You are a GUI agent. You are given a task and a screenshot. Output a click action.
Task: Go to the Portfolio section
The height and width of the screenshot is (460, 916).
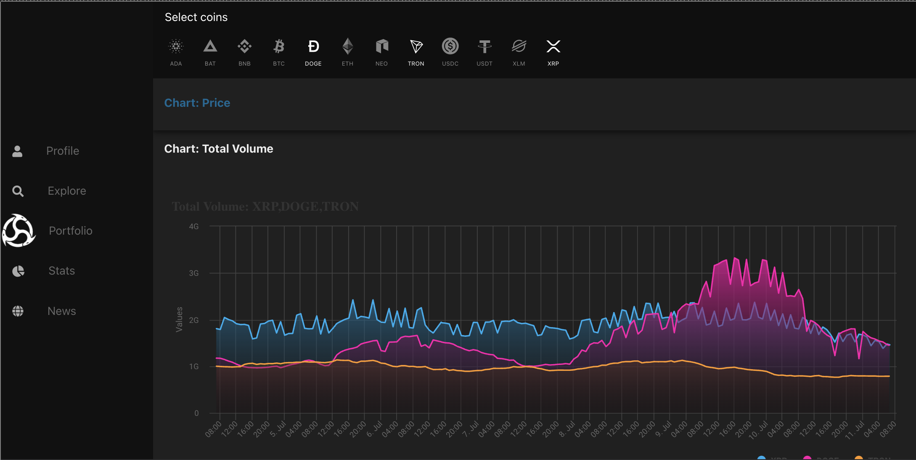[x=70, y=231]
